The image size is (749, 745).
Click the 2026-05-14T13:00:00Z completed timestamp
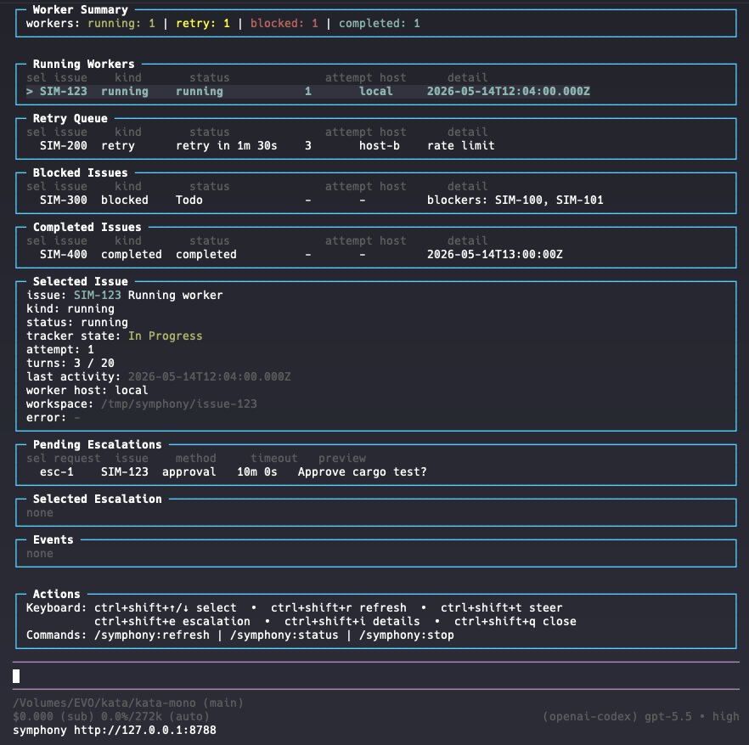pyautogui.click(x=494, y=255)
